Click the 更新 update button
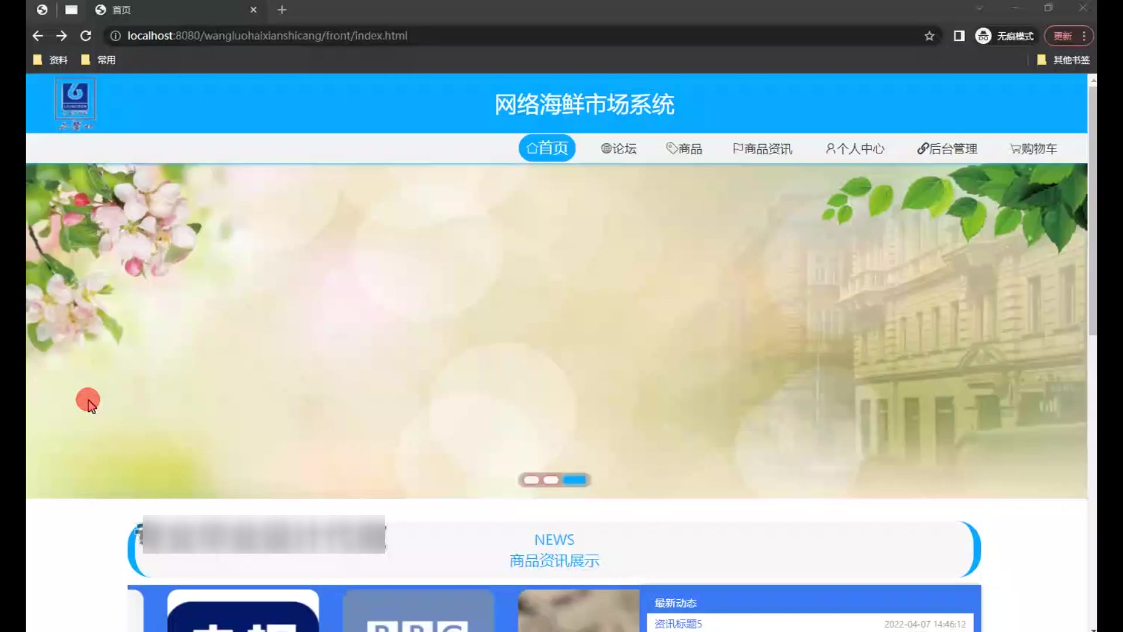Viewport: 1123px width, 632px height. 1062,36
